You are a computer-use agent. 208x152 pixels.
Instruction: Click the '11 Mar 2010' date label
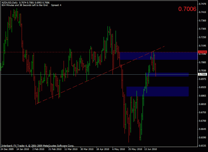(x=71, y=149)
